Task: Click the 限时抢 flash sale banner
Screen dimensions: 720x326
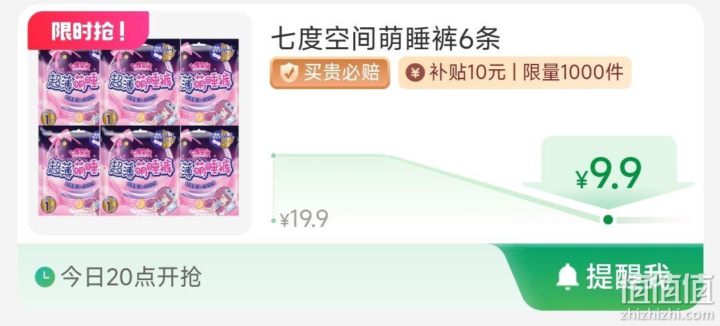Action: [88, 31]
